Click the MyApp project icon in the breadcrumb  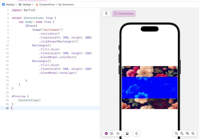click(3, 5)
